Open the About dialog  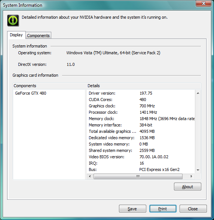click(x=187, y=187)
